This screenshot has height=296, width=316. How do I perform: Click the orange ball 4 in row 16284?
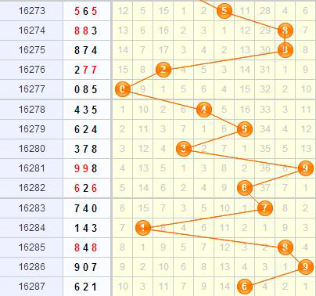pyautogui.click(x=143, y=228)
